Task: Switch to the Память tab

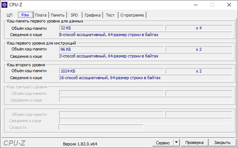Action: pos(58,15)
